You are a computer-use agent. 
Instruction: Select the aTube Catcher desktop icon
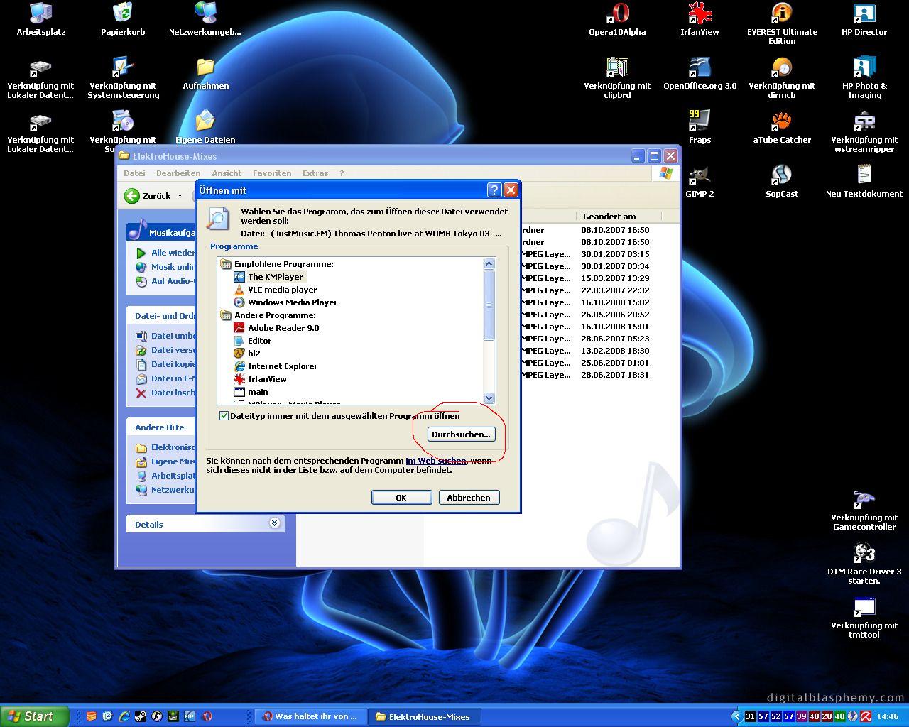pyautogui.click(x=782, y=127)
